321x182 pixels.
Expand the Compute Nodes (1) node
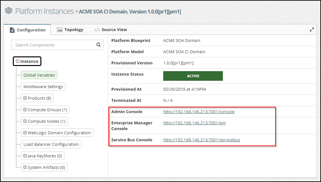point(25,121)
